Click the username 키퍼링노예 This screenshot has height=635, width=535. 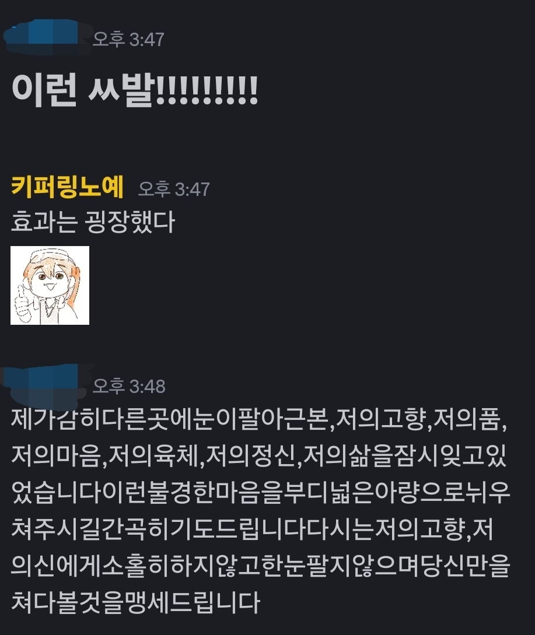point(67,188)
